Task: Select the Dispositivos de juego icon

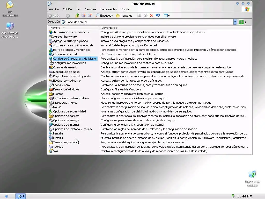Action: pos(50,72)
